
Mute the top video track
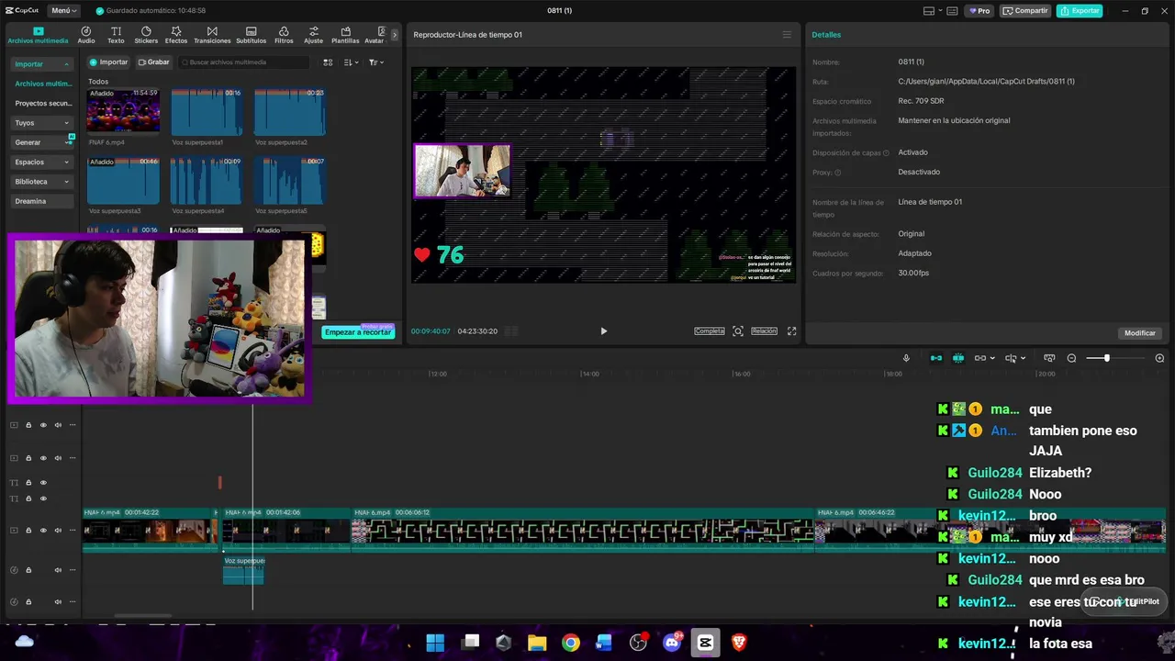[x=58, y=425]
